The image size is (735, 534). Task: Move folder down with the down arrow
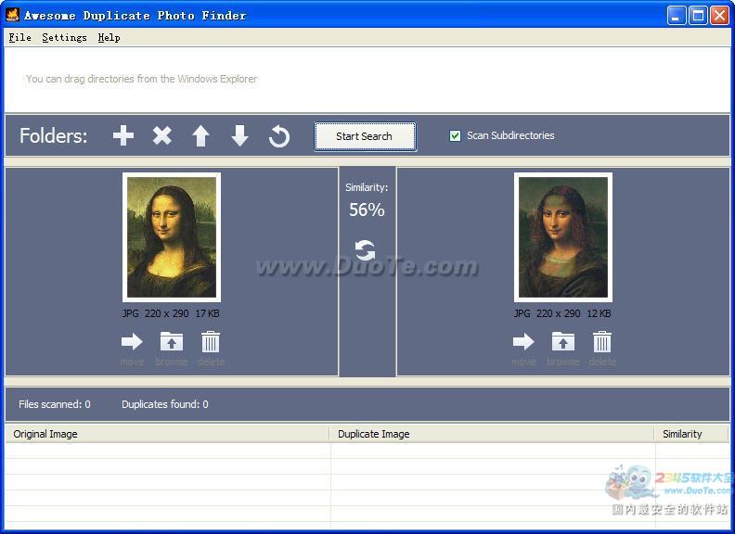pyautogui.click(x=240, y=136)
